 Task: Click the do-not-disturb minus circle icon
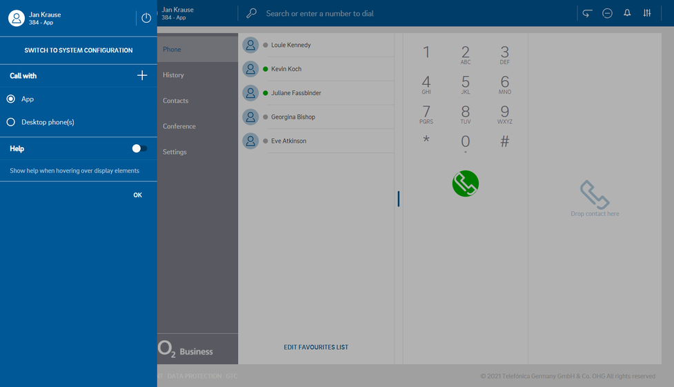point(607,13)
